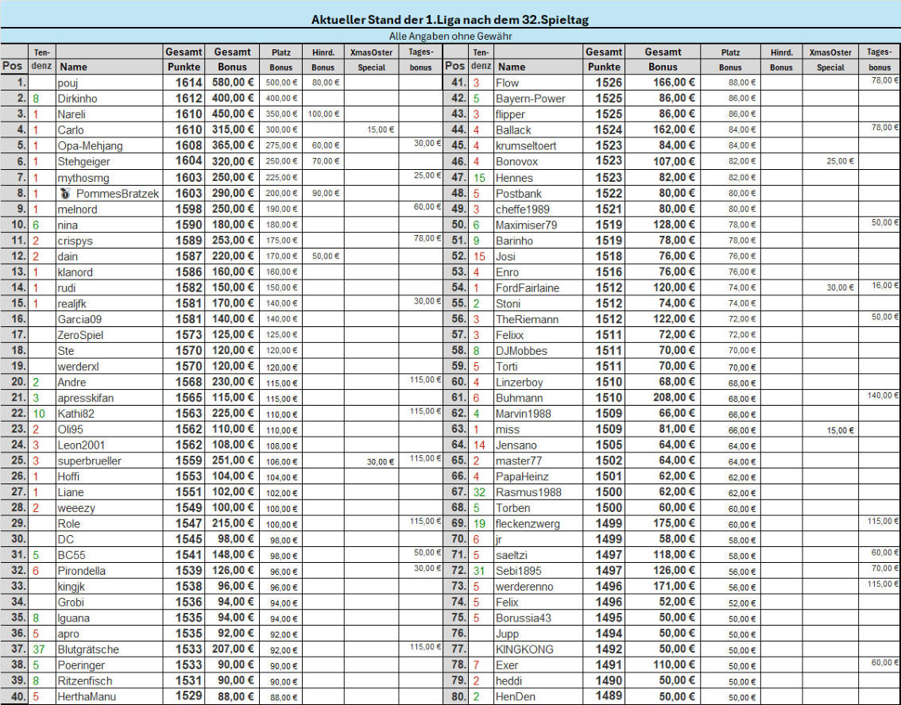Click on 'Linzerboy'
Screen dimensions: 901x705
(x=519, y=383)
